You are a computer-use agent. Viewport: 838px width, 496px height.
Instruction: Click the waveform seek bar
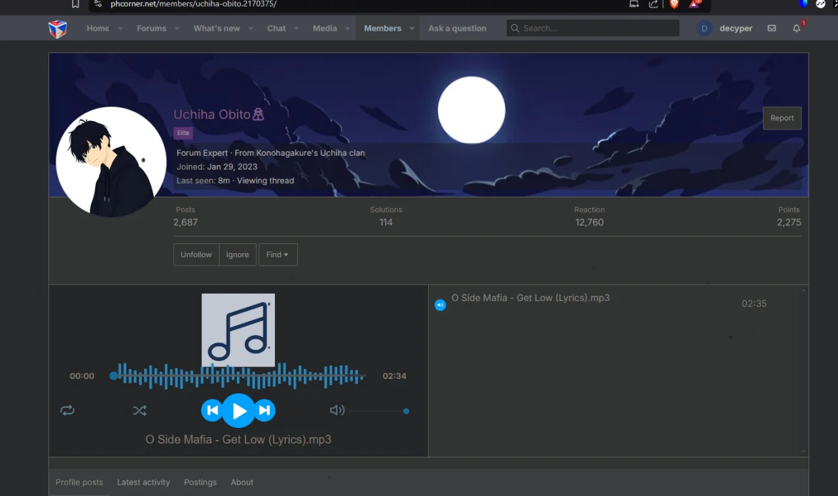[239, 376]
